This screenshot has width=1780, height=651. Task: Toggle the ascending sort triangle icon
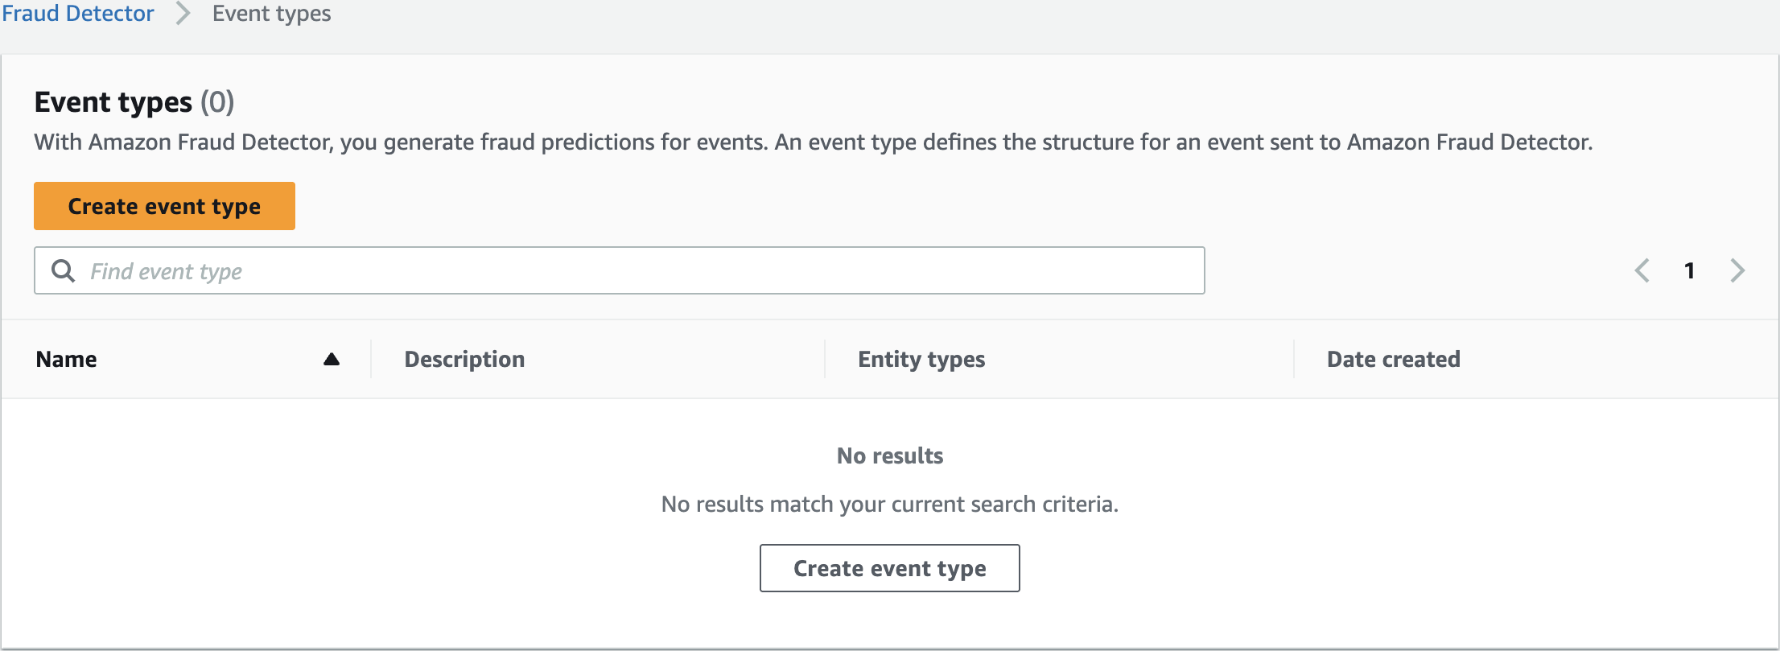(x=331, y=359)
